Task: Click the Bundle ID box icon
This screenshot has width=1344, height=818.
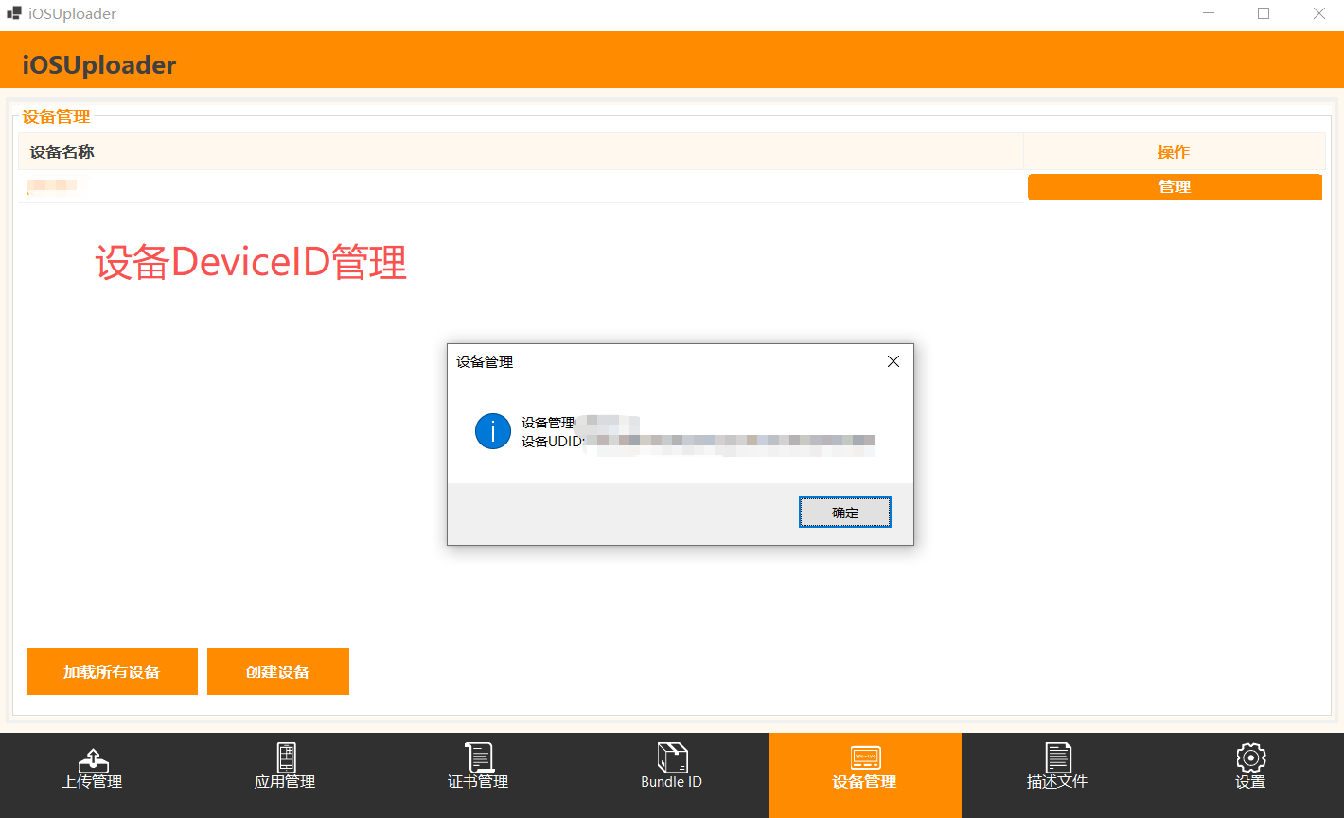Action: [672, 757]
